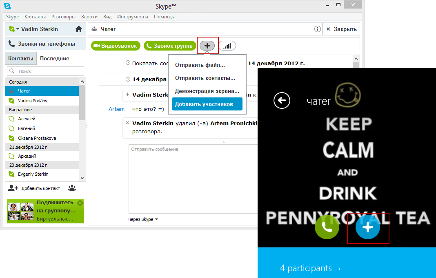The height and width of the screenshot is (278, 436).
Task: Switch to the Последние tab
Action: pyautogui.click(x=55, y=58)
